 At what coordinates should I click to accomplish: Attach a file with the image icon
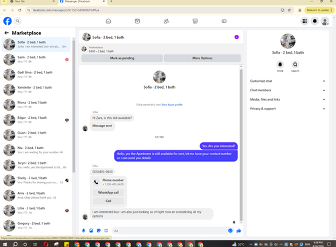click(91, 230)
